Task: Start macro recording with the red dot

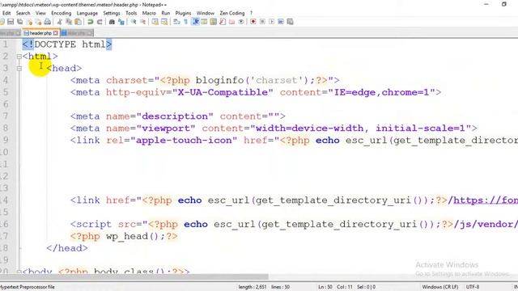Action: (253, 22)
